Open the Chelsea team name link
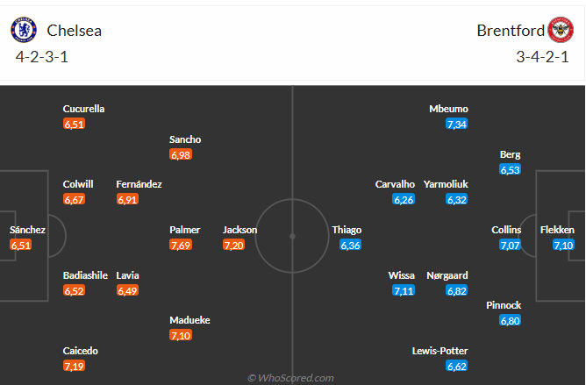The width and height of the screenshot is (586, 385). tap(74, 31)
